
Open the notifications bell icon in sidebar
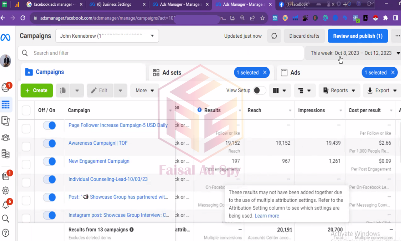tap(6, 205)
